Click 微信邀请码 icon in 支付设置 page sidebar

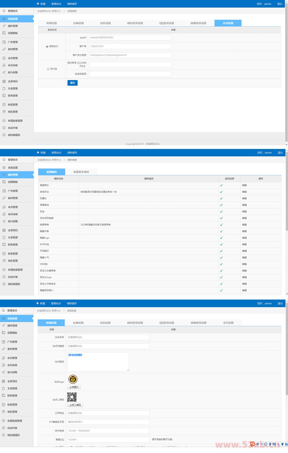point(4,135)
